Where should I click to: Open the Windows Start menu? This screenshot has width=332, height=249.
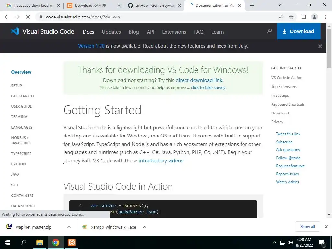point(8,243)
